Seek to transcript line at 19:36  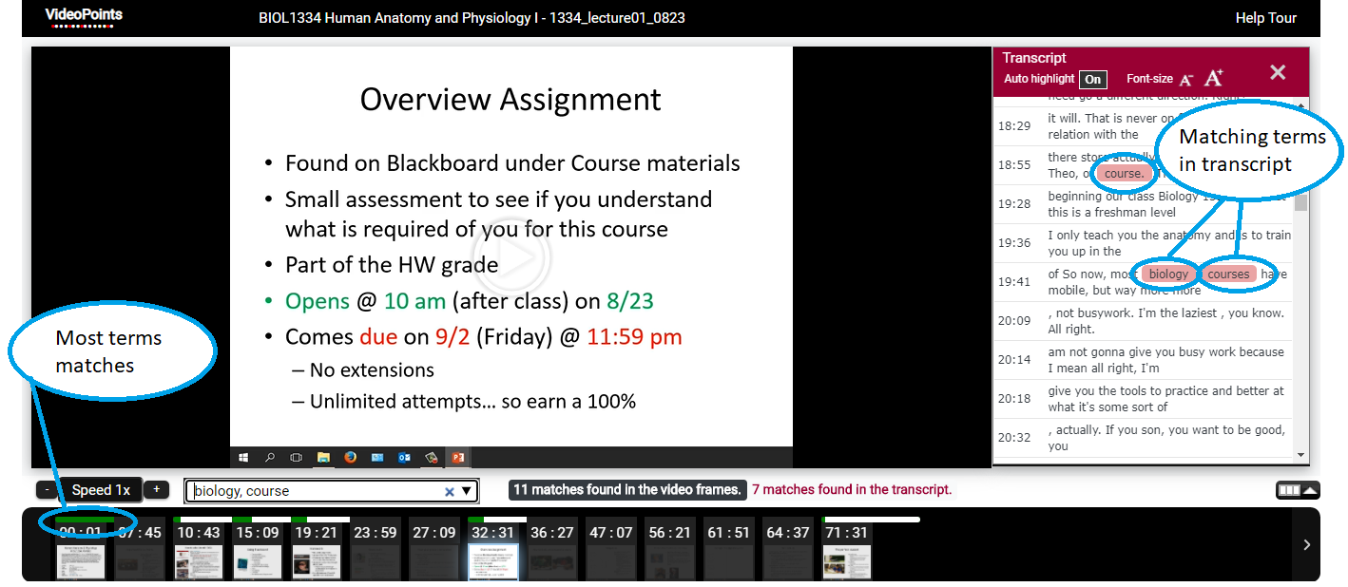point(1144,243)
